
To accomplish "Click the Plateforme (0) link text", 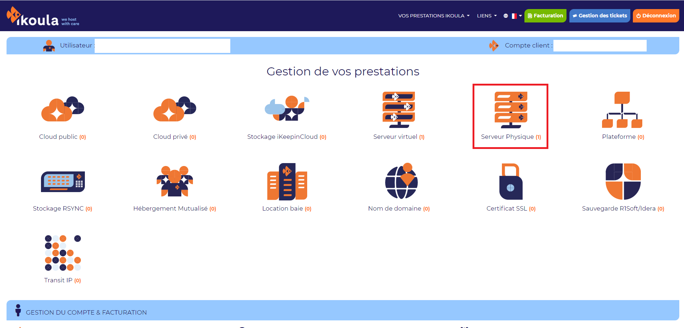I will (x=623, y=137).
